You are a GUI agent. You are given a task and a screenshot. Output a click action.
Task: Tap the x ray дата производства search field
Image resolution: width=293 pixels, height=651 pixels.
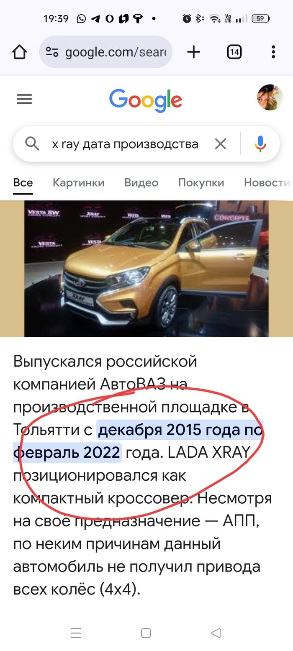(125, 144)
